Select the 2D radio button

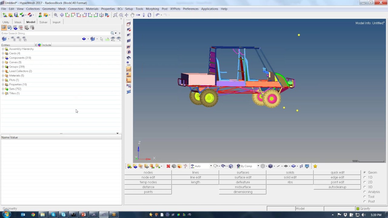click(x=365, y=182)
